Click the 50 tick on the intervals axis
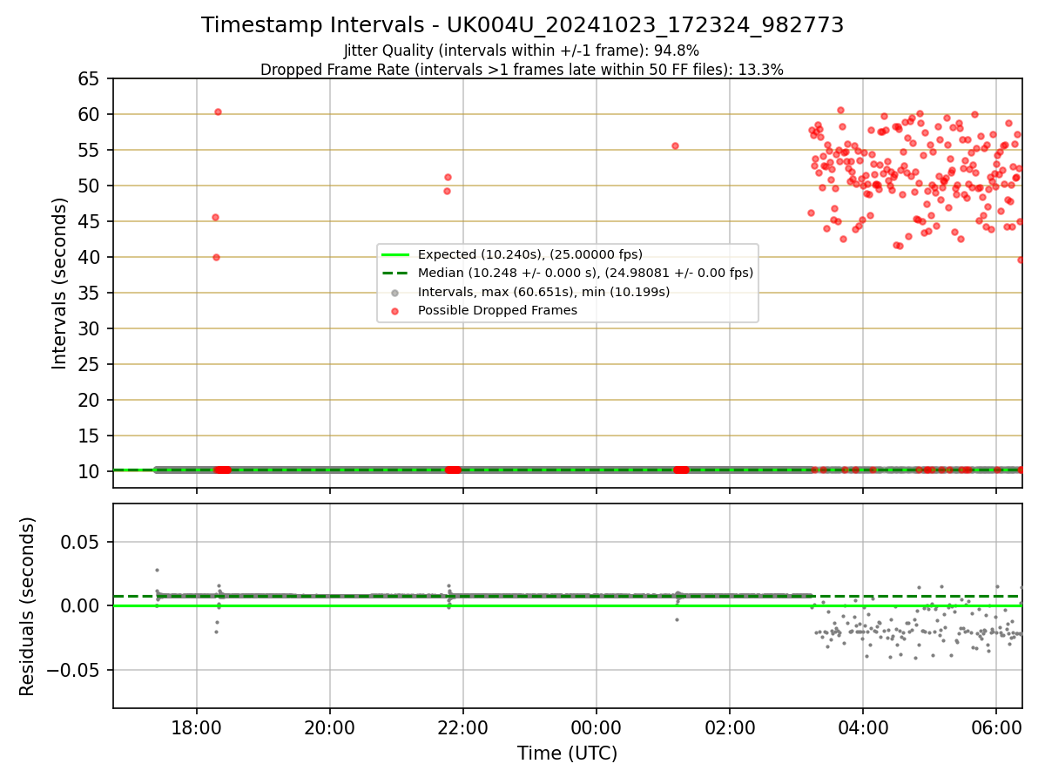 pyautogui.click(x=90, y=186)
